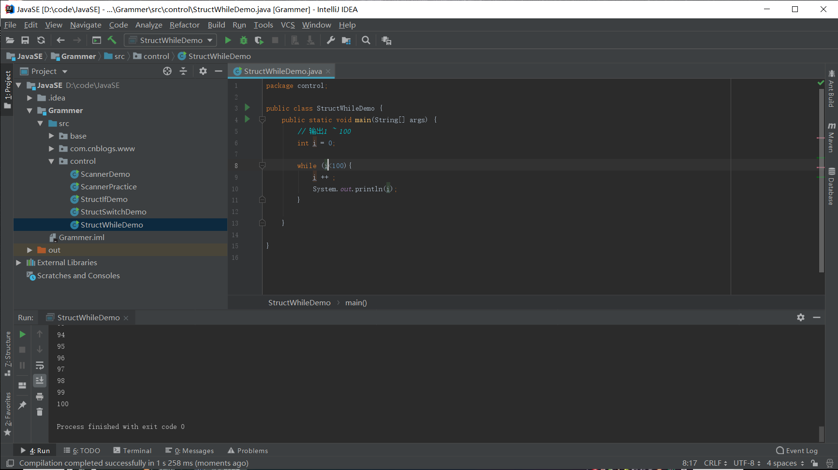Image resolution: width=838 pixels, height=470 pixels.
Task: Open the Refactor menu
Action: point(184,25)
